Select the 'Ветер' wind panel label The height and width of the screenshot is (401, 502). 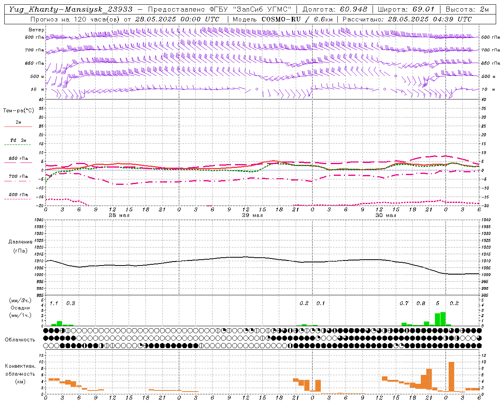pyautogui.click(x=36, y=30)
